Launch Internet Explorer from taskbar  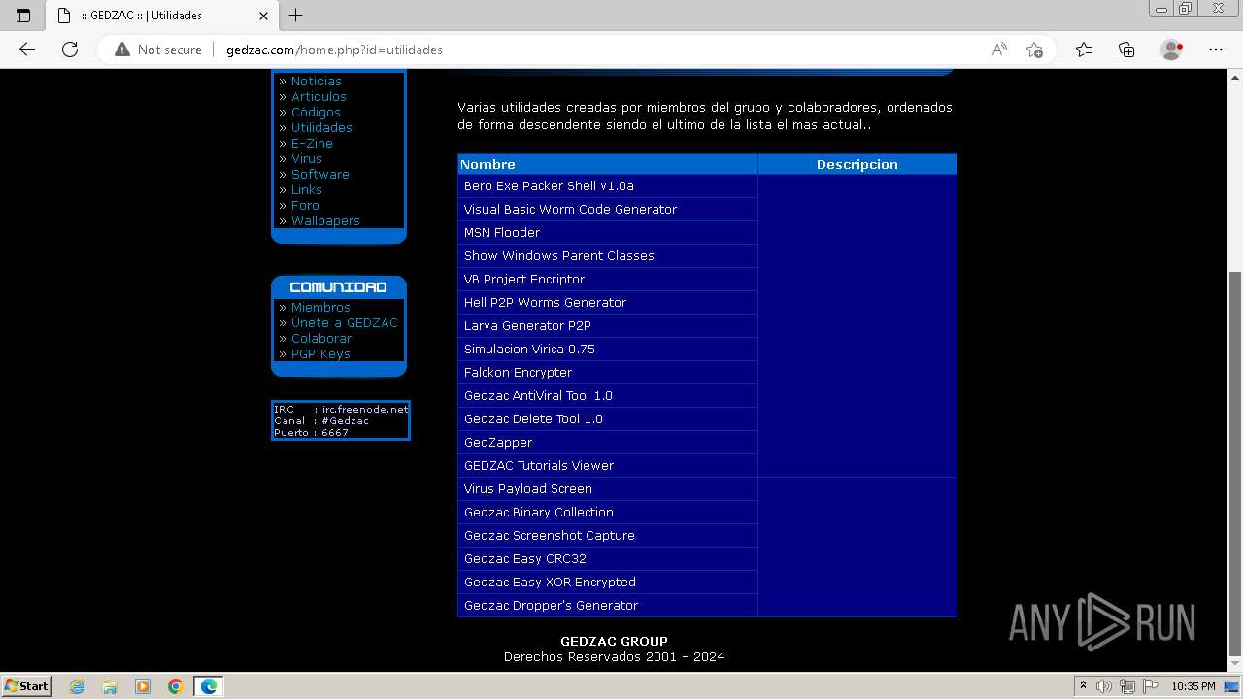78,686
